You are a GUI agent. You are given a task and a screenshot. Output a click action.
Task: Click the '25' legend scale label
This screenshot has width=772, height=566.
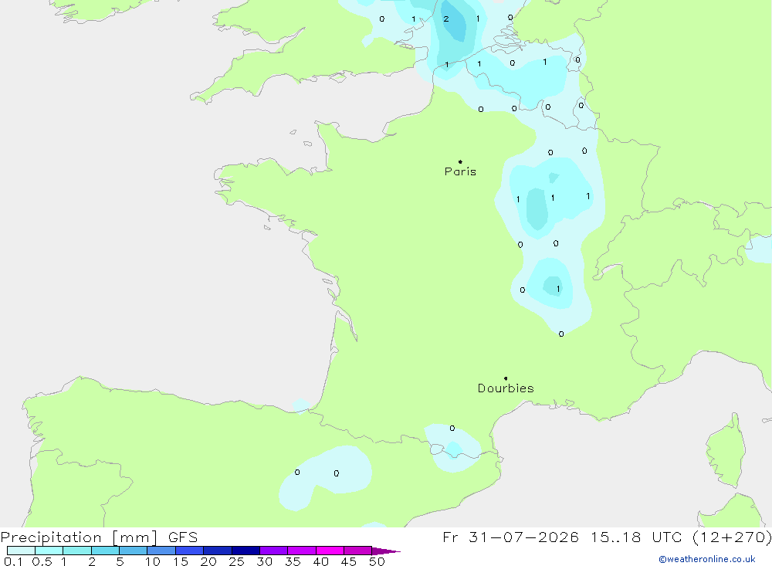click(236, 561)
